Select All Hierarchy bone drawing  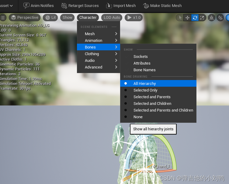pyautogui.click(x=158, y=83)
